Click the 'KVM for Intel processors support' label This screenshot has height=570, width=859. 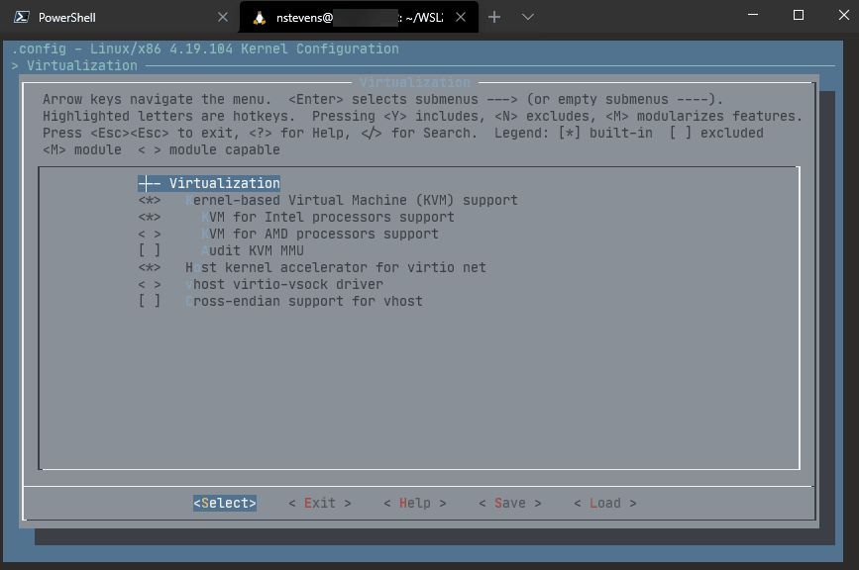(328, 217)
